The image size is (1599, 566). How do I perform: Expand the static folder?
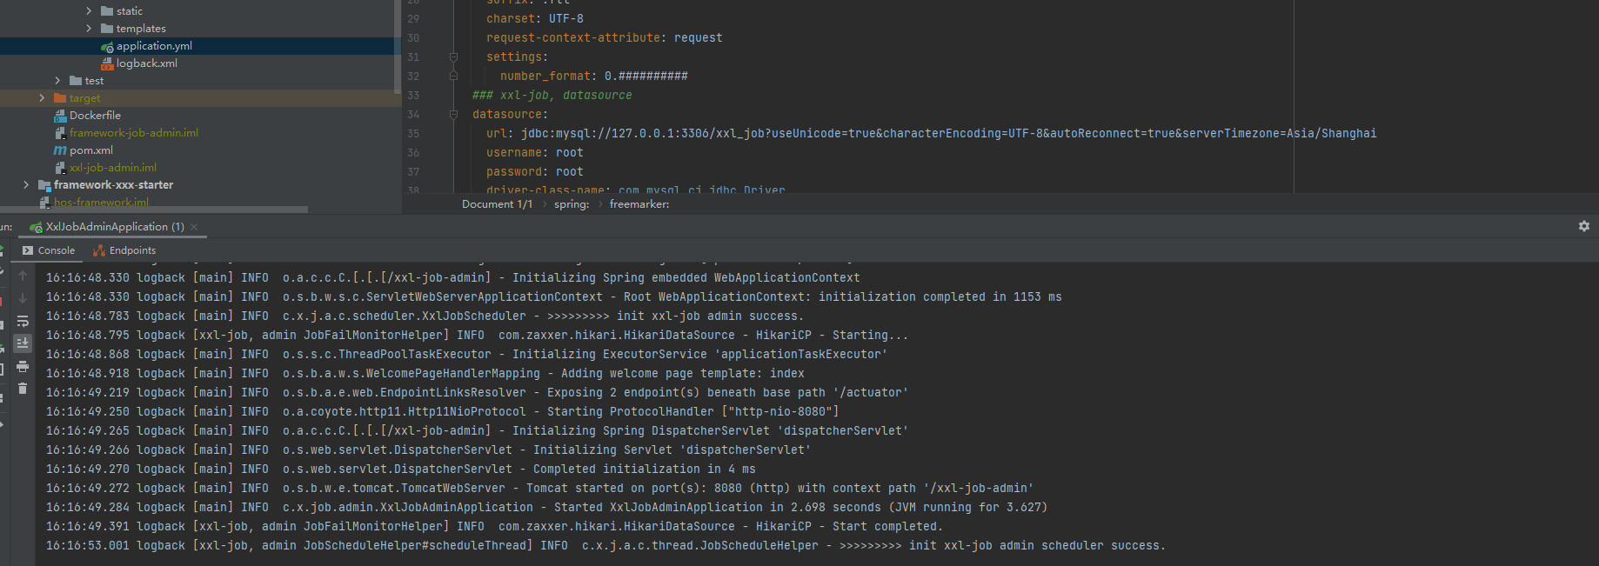click(x=89, y=11)
